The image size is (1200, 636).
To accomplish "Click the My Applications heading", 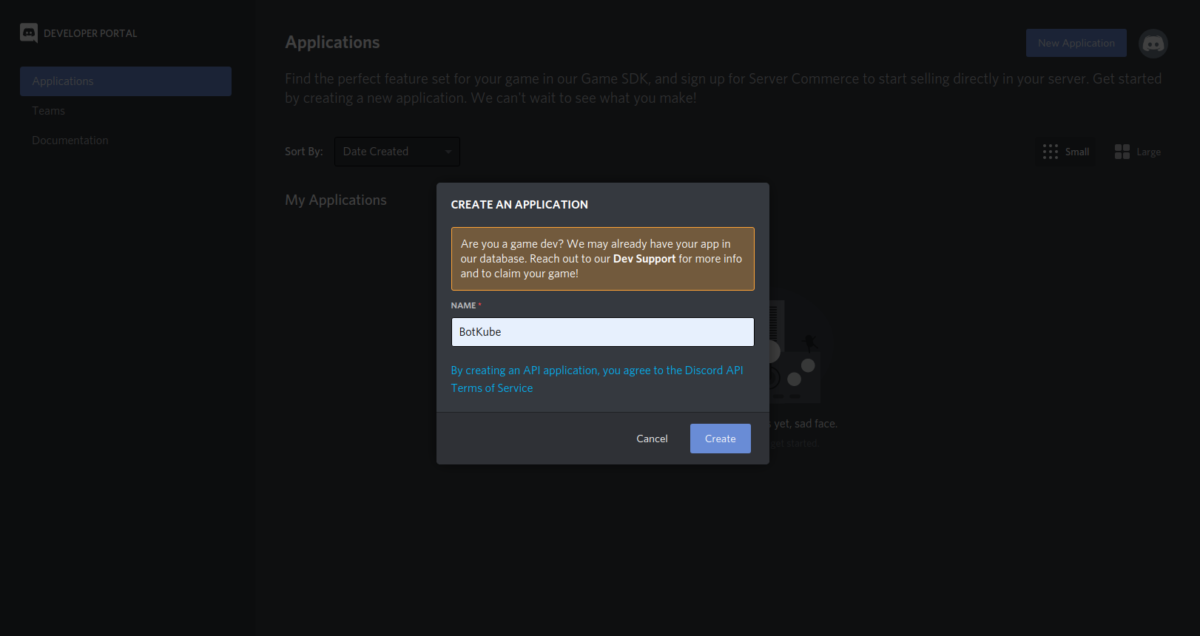I will pos(336,200).
